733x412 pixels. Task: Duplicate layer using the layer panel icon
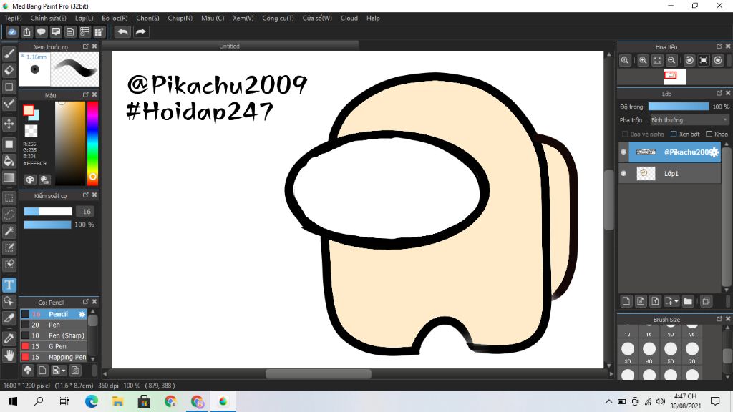click(x=707, y=301)
